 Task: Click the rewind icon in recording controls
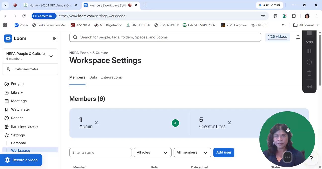(x=309, y=87)
